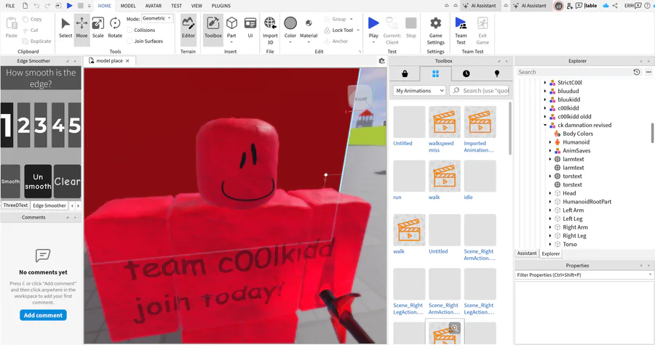
Task: Expand the StrictC00l model
Action: (x=545, y=83)
